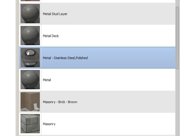Viewport: 180px width, 136px height.
Task: Click the vertical scrollbar thumb
Action: (x=177, y=38)
